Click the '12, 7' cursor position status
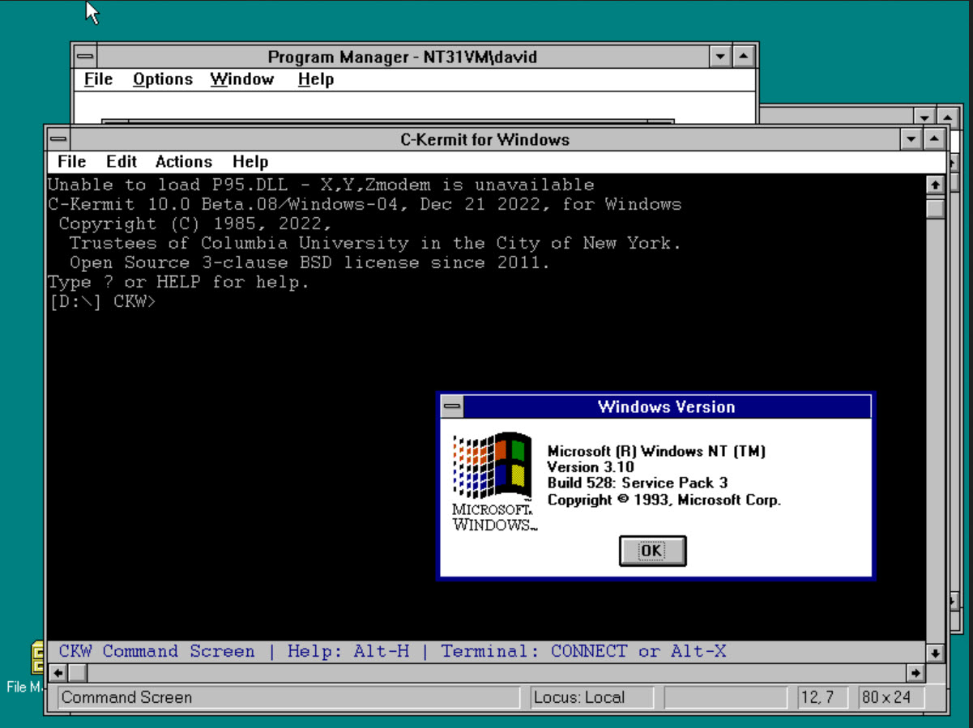 pos(822,697)
